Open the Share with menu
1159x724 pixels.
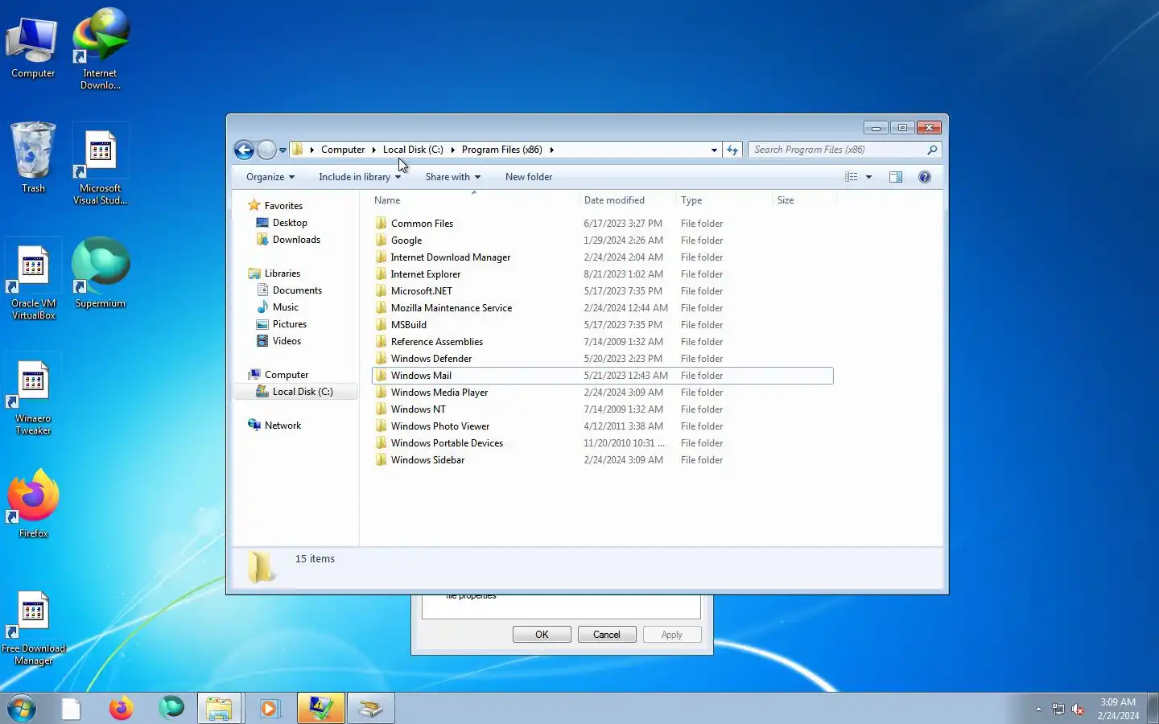click(x=453, y=177)
